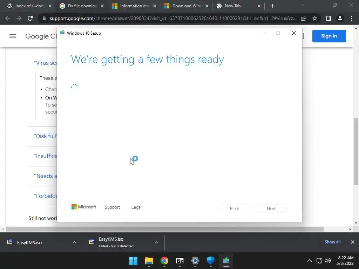Click Sign in button on Google page
Screen dimensions: 359x269
[329, 36]
